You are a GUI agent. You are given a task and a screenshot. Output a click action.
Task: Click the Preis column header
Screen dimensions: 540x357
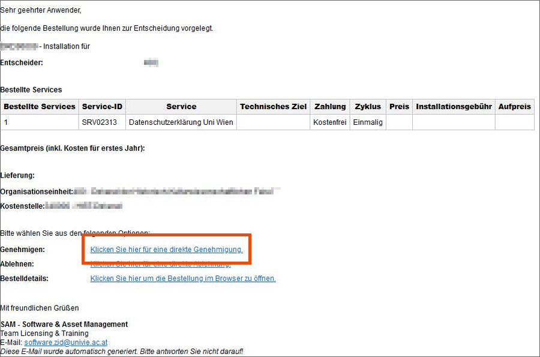[x=399, y=107]
